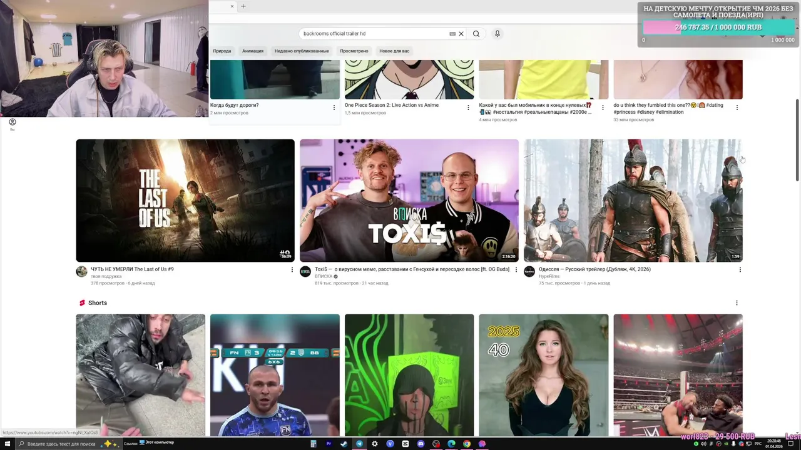This screenshot has height=450, width=801.
Task: Open the Shorts section heading
Action: coord(98,303)
